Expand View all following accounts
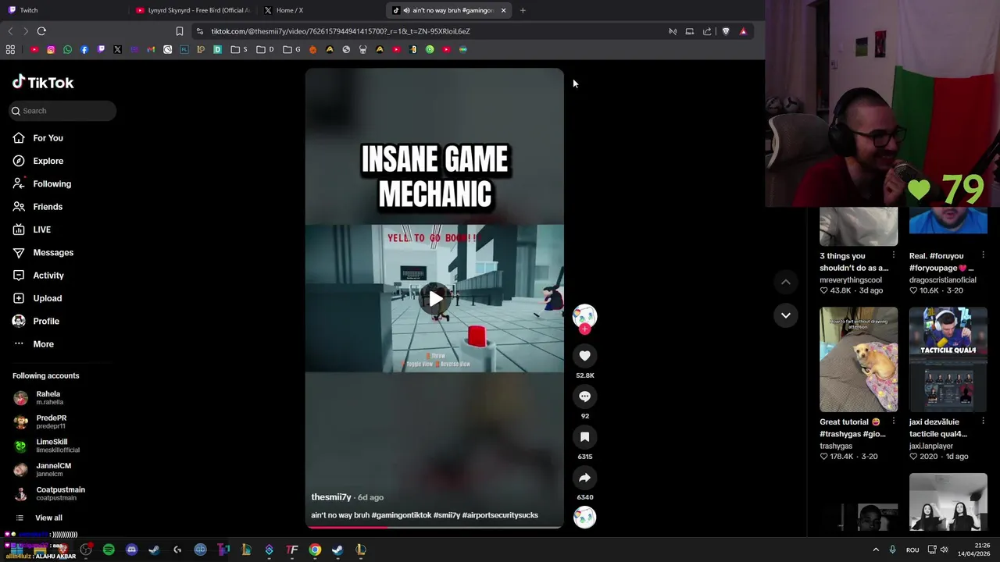The image size is (1000, 562). [x=39, y=518]
